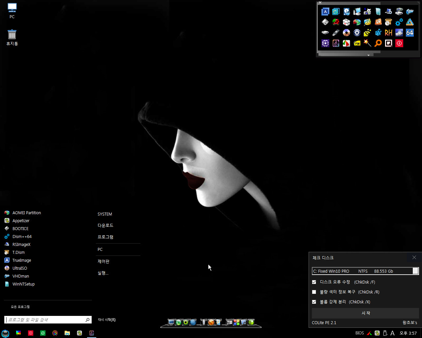Click the 오후 3:57 clock in tray
Viewport: 422px width, 338px height.
point(408,333)
